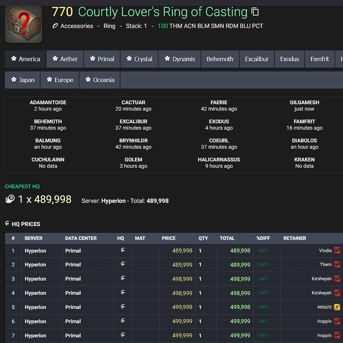The width and height of the screenshot is (343, 343).
Task: Click retainer name Ka'sheyah in row 3
Action: (x=322, y=279)
